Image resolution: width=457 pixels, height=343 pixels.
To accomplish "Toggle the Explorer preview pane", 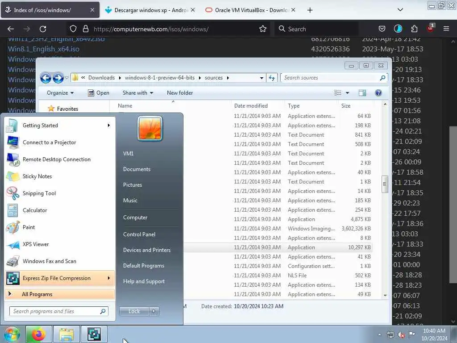I will pyautogui.click(x=362, y=93).
